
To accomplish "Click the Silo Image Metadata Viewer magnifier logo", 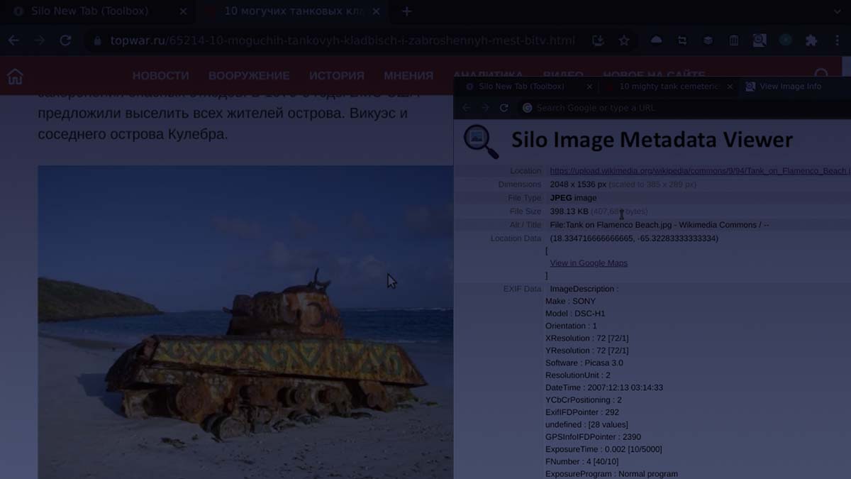I will 482,141.
